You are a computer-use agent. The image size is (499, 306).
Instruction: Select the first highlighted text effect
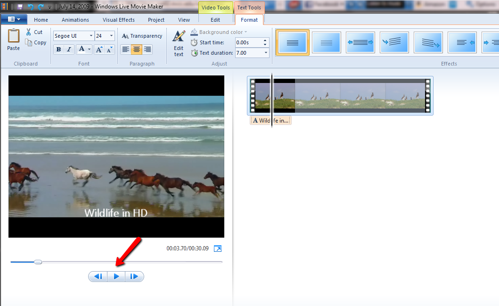293,42
